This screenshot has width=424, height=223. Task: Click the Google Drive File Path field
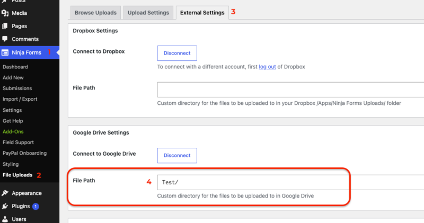290,182
